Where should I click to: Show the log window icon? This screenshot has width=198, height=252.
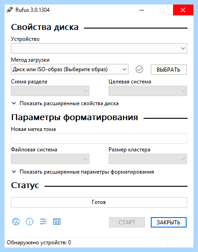pos(57,222)
